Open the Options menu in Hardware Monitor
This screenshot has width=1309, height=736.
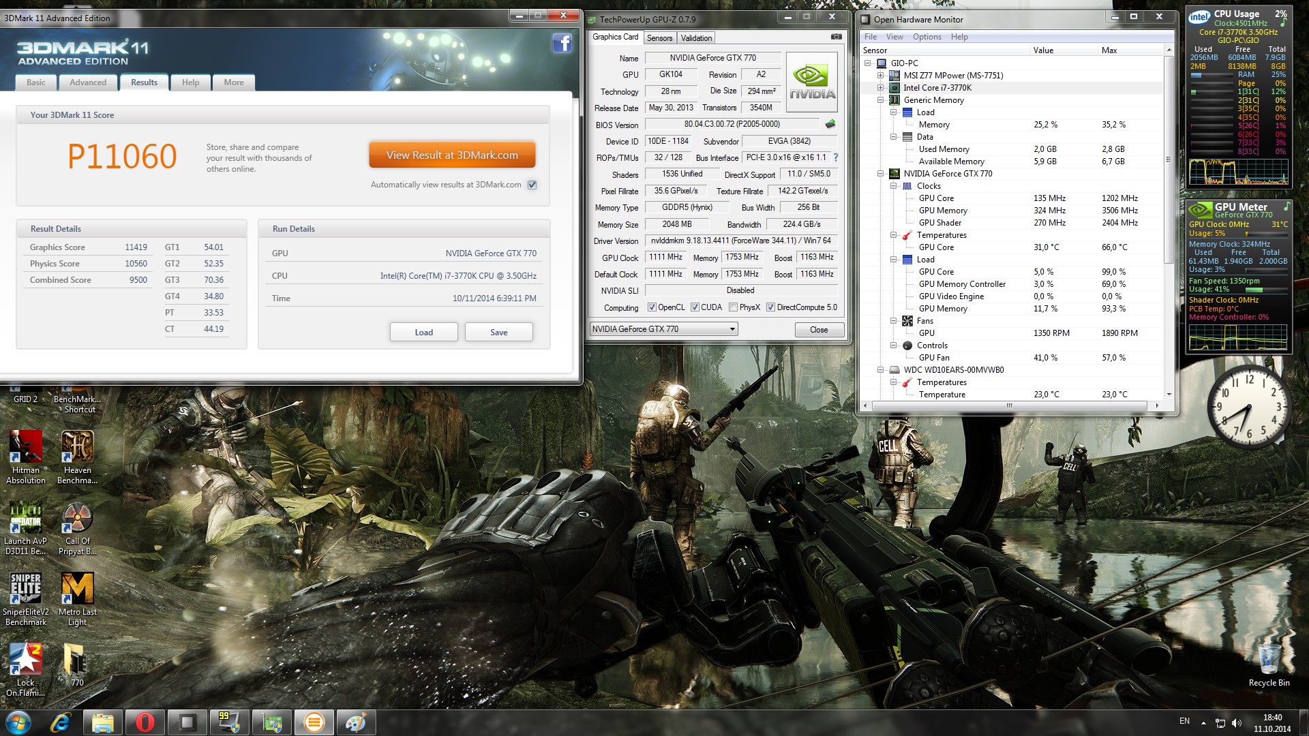pos(927,37)
